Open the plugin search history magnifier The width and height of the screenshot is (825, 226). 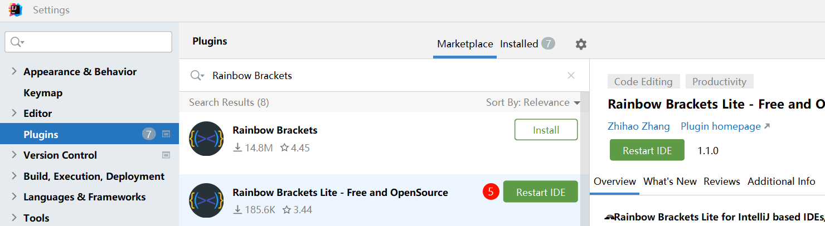(x=197, y=76)
